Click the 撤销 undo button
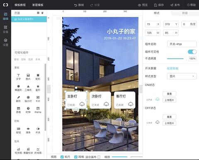 (x=79, y=5)
